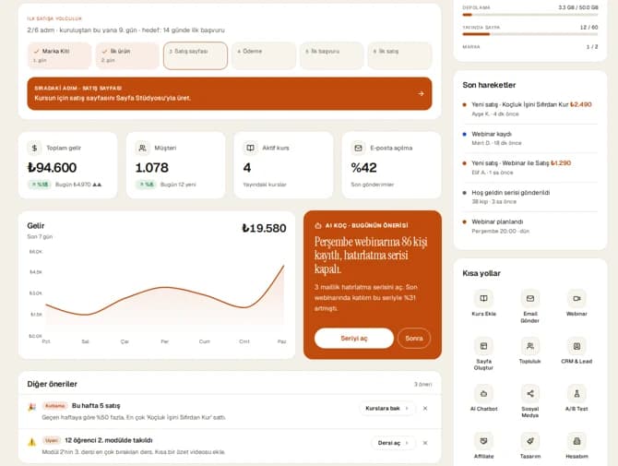Image resolution: width=618 pixels, height=466 pixels.
Task: Open the Webinar ile Satış sale activity
Action: click(530, 168)
